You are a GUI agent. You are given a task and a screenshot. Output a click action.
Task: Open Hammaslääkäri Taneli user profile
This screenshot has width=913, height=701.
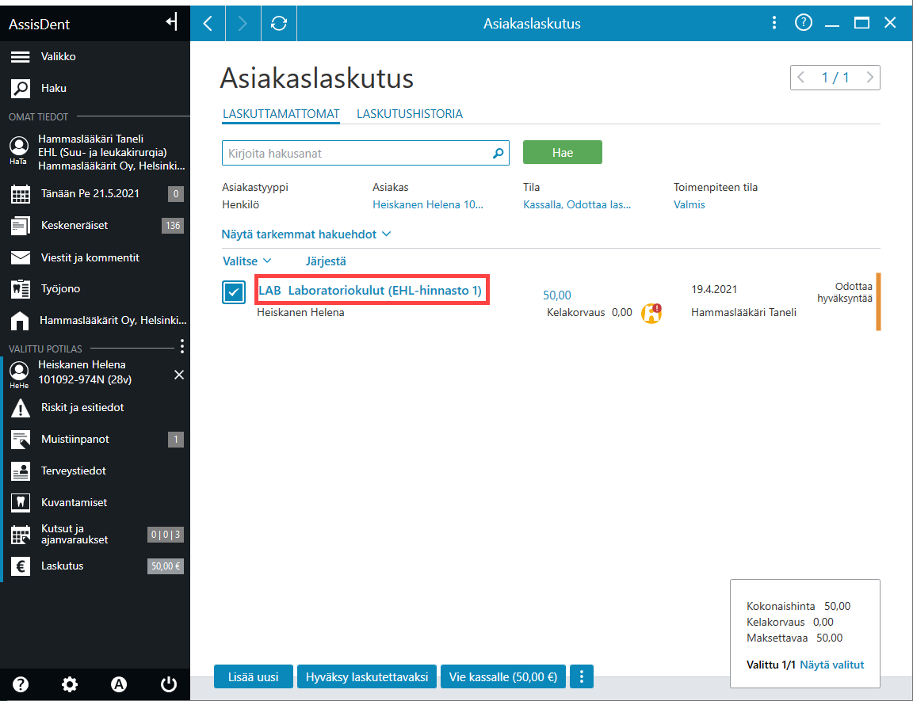point(95,152)
